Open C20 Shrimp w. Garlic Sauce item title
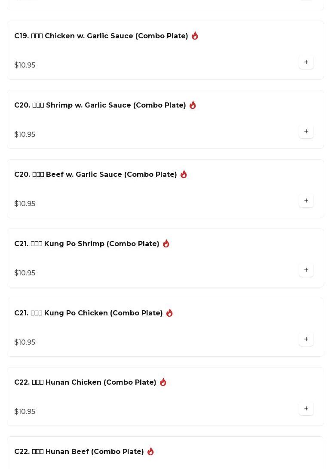This screenshot has width=331, height=469. 100,105
